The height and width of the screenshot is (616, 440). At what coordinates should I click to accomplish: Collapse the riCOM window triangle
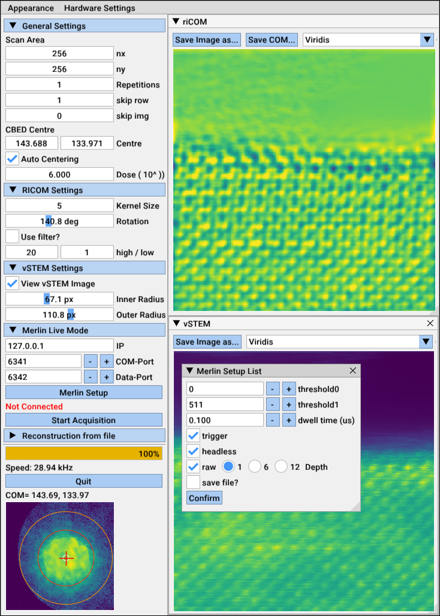(x=176, y=22)
